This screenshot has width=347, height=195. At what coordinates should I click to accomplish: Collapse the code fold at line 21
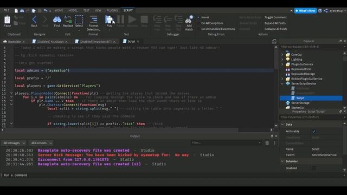[11, 124]
